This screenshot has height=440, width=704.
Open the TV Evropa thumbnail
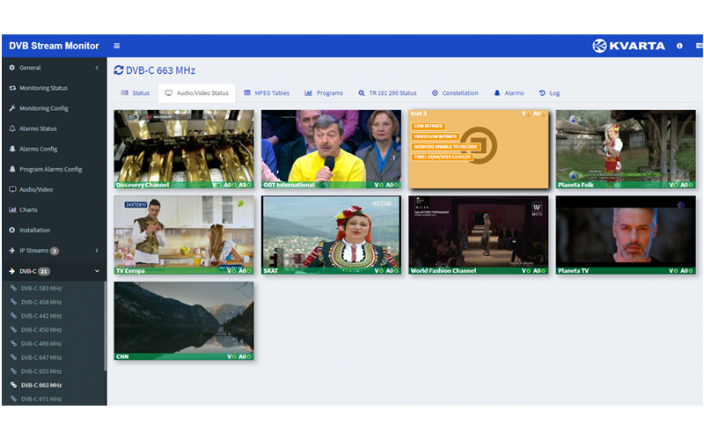pos(184,235)
